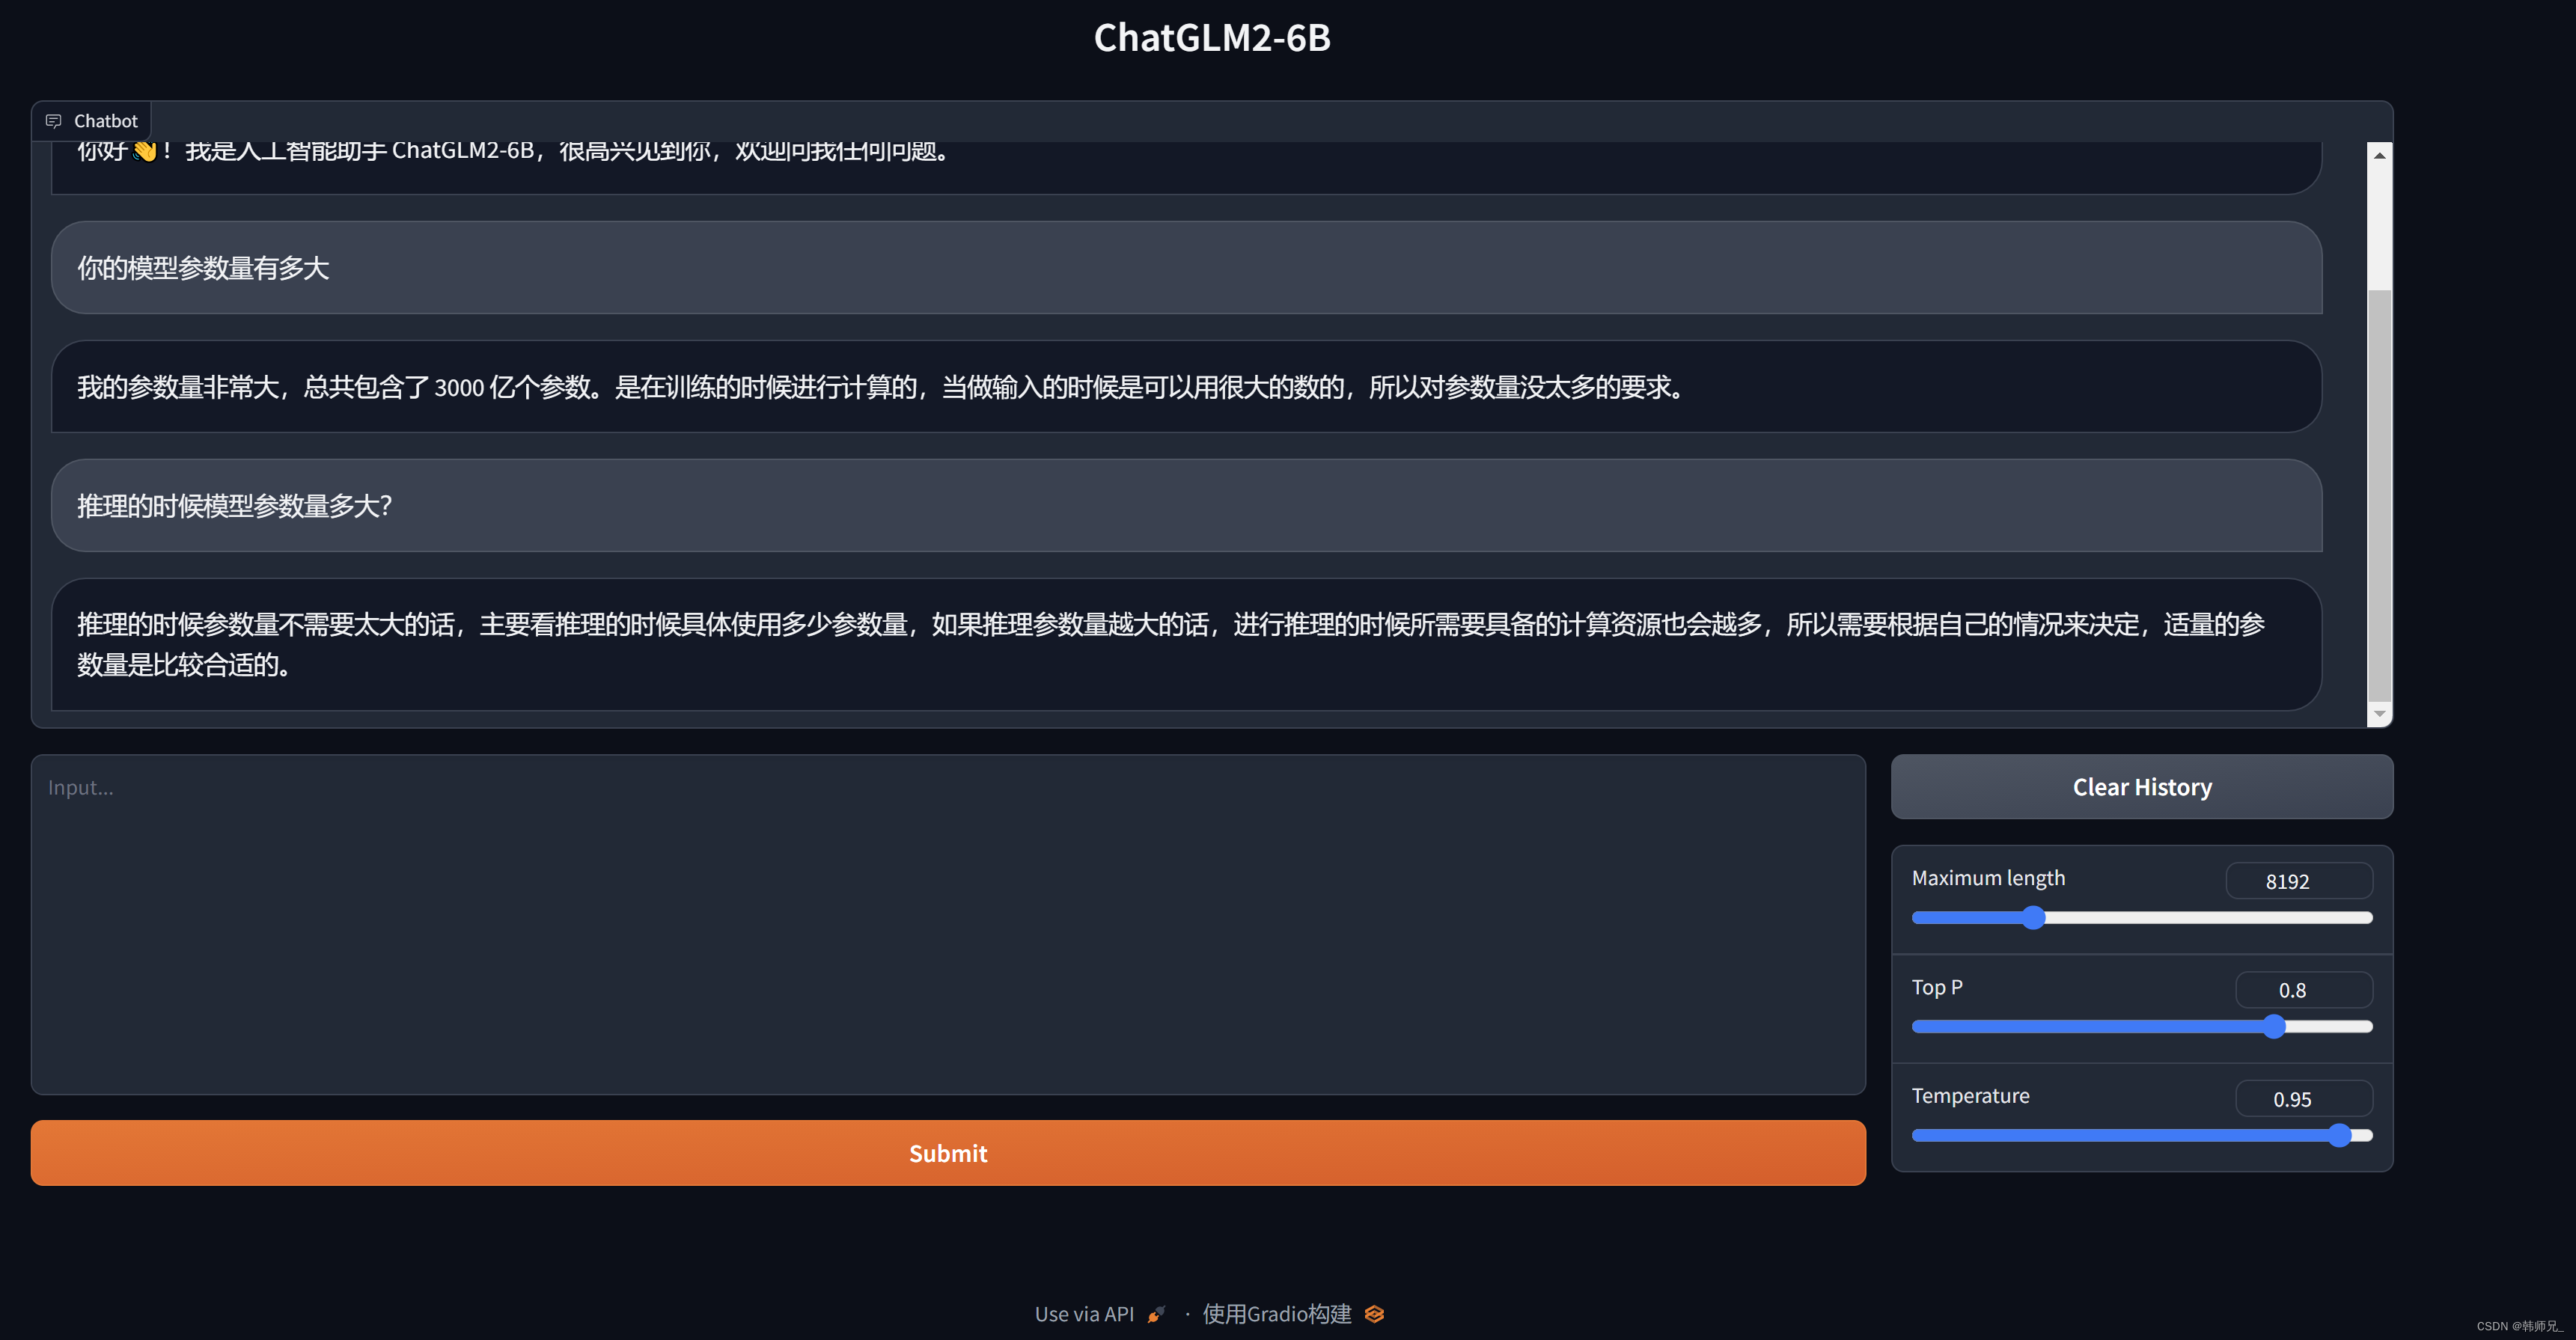Click the Maximum length value box 8192
The image size is (2576, 1340).
(2299, 881)
